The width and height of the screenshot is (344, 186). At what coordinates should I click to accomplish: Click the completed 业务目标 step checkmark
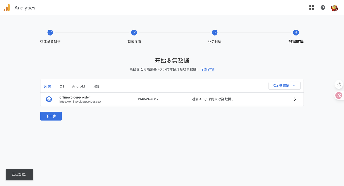coord(214,33)
